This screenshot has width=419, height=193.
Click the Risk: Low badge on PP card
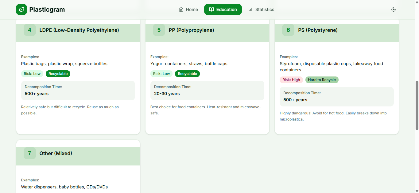coord(161,74)
